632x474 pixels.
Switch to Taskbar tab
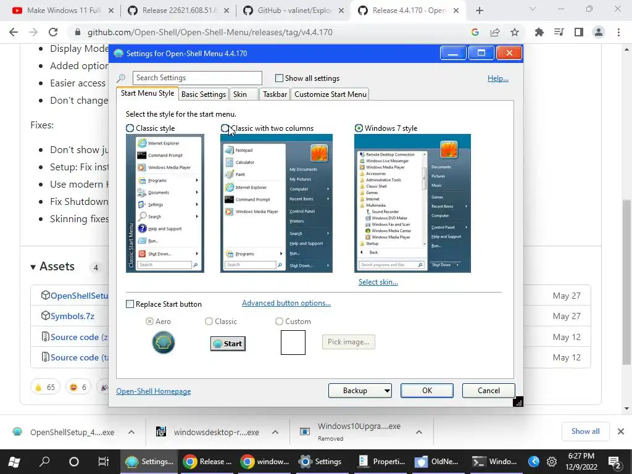pos(275,94)
